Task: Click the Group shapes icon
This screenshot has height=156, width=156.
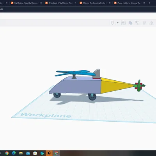Action: [x=130, y=23]
